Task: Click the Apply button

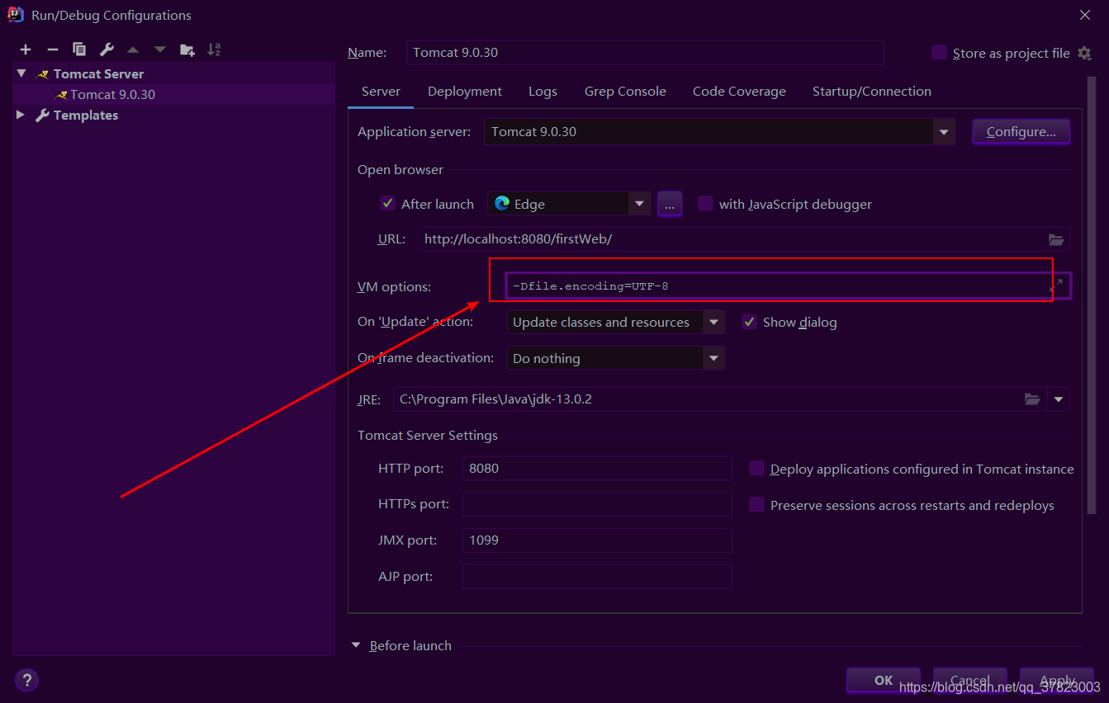Action: coord(1057,680)
